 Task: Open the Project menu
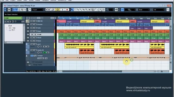pyautogui.click(x=13, y=1)
